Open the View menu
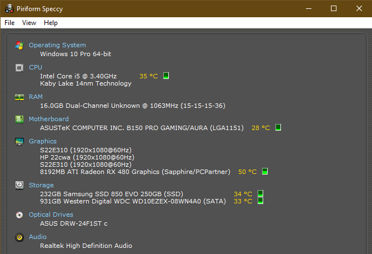The width and height of the screenshot is (372, 254). 29,23
